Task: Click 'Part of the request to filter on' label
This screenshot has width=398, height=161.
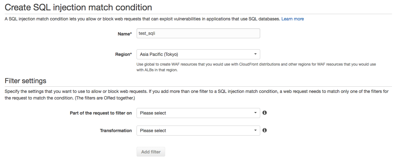Action: [x=101, y=113]
